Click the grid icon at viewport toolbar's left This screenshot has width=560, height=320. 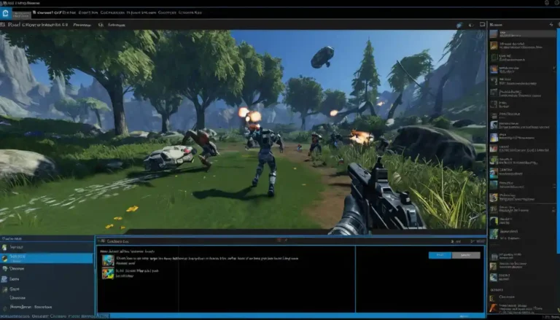(3, 25)
